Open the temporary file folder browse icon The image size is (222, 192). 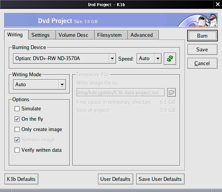[171, 92]
